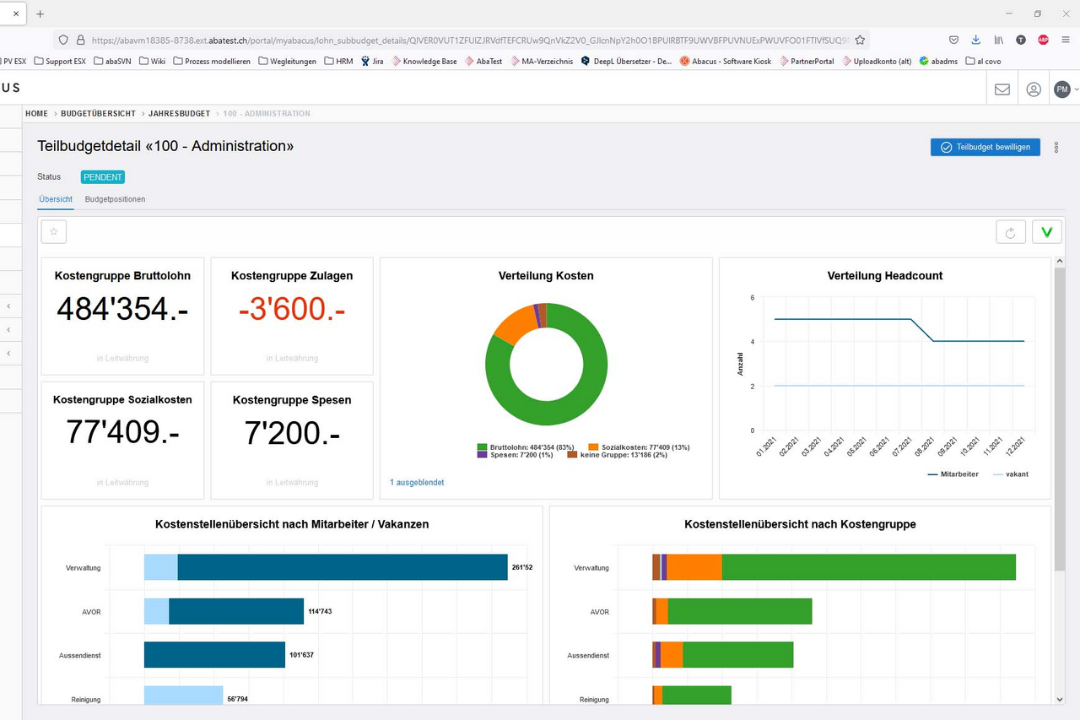Click the Teilbudget bewilligen button

[x=985, y=147]
